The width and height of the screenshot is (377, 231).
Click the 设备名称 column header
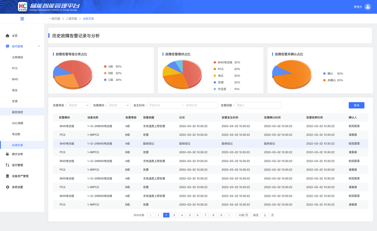point(93,117)
